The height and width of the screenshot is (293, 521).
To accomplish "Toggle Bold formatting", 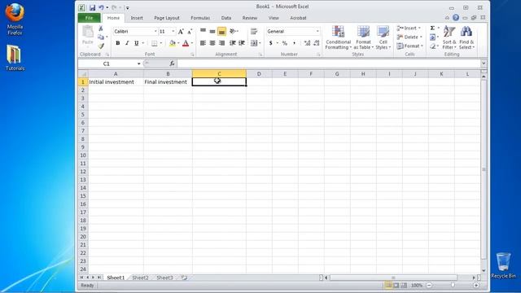I will 117,43.
